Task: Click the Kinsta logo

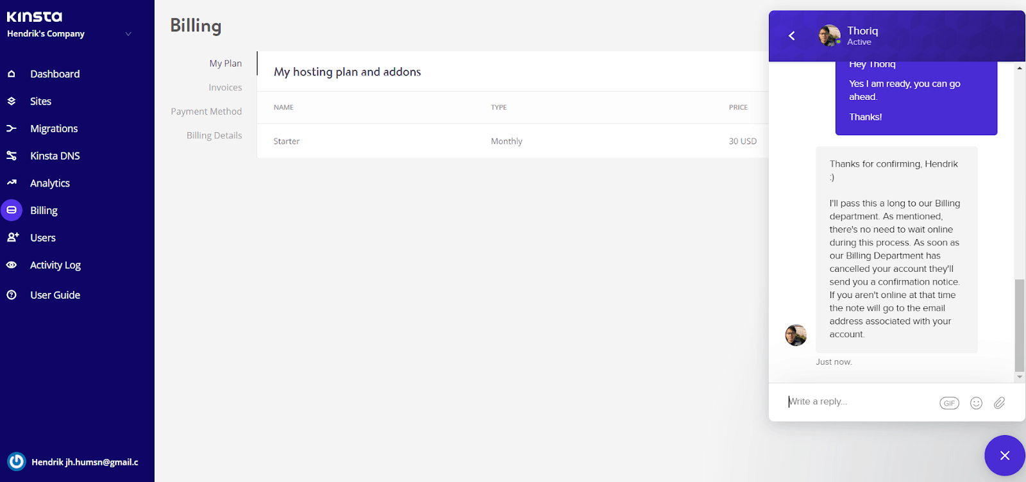Action: [x=35, y=17]
